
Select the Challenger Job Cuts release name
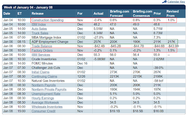pos(46,68)
